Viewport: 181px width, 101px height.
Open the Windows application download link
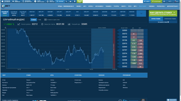(6, 1)
